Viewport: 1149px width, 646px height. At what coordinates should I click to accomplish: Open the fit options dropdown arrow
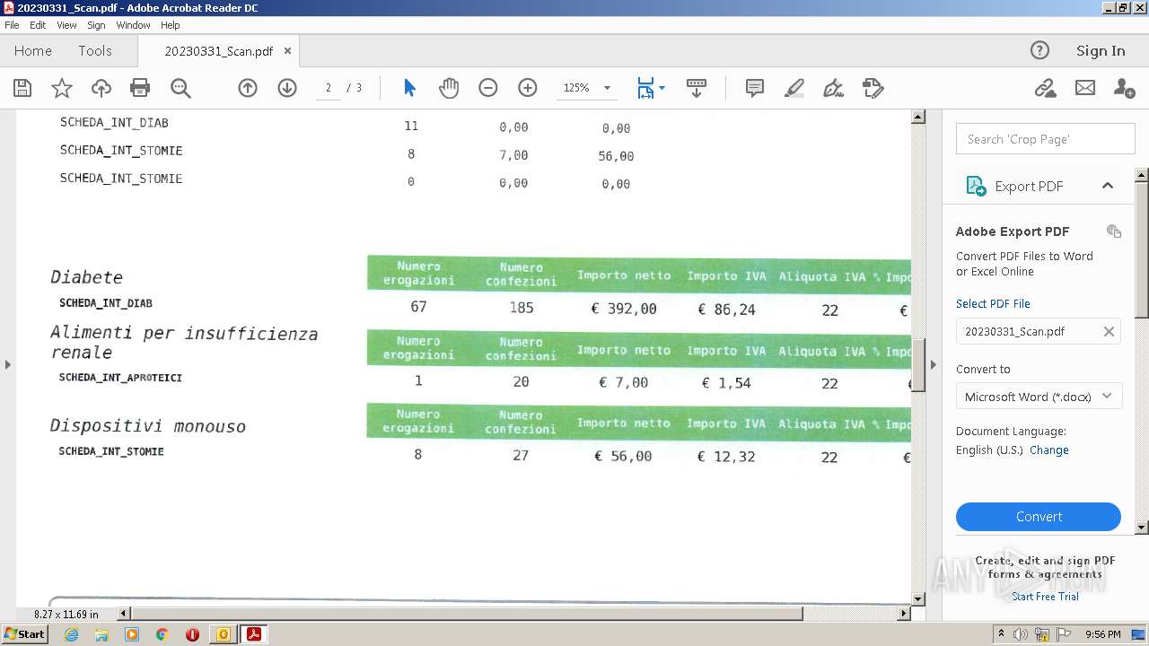click(662, 88)
